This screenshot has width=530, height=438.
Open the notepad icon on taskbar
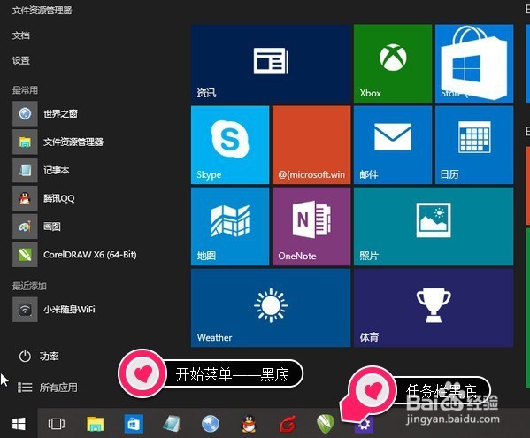(172, 424)
